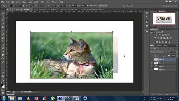Open Firefox from the taskbar
This screenshot has height=101, width=179.
36,98
